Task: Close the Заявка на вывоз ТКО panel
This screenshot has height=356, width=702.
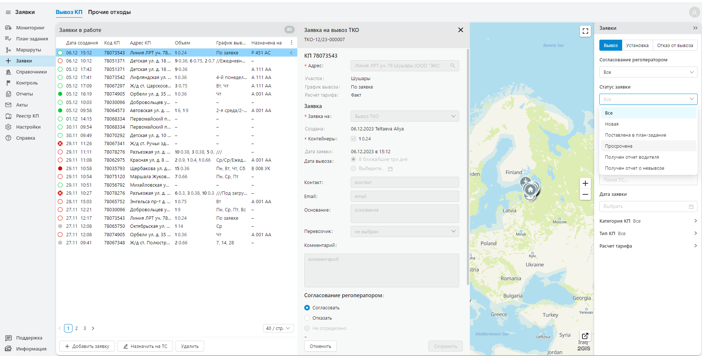Action: coord(460,30)
